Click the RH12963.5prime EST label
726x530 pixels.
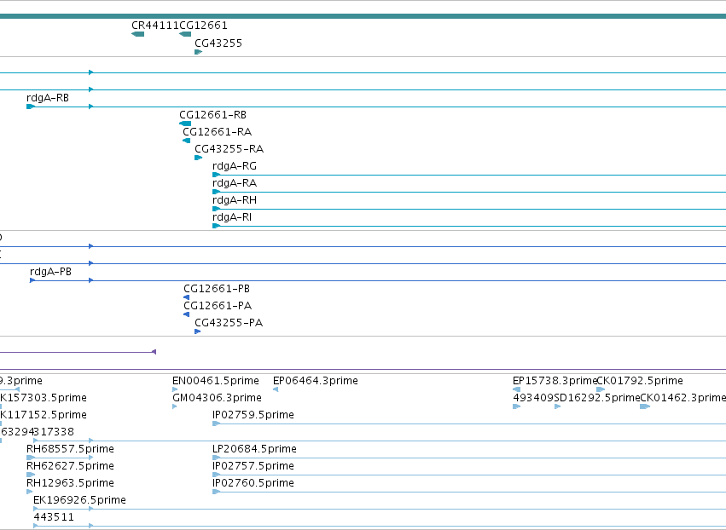point(70,483)
